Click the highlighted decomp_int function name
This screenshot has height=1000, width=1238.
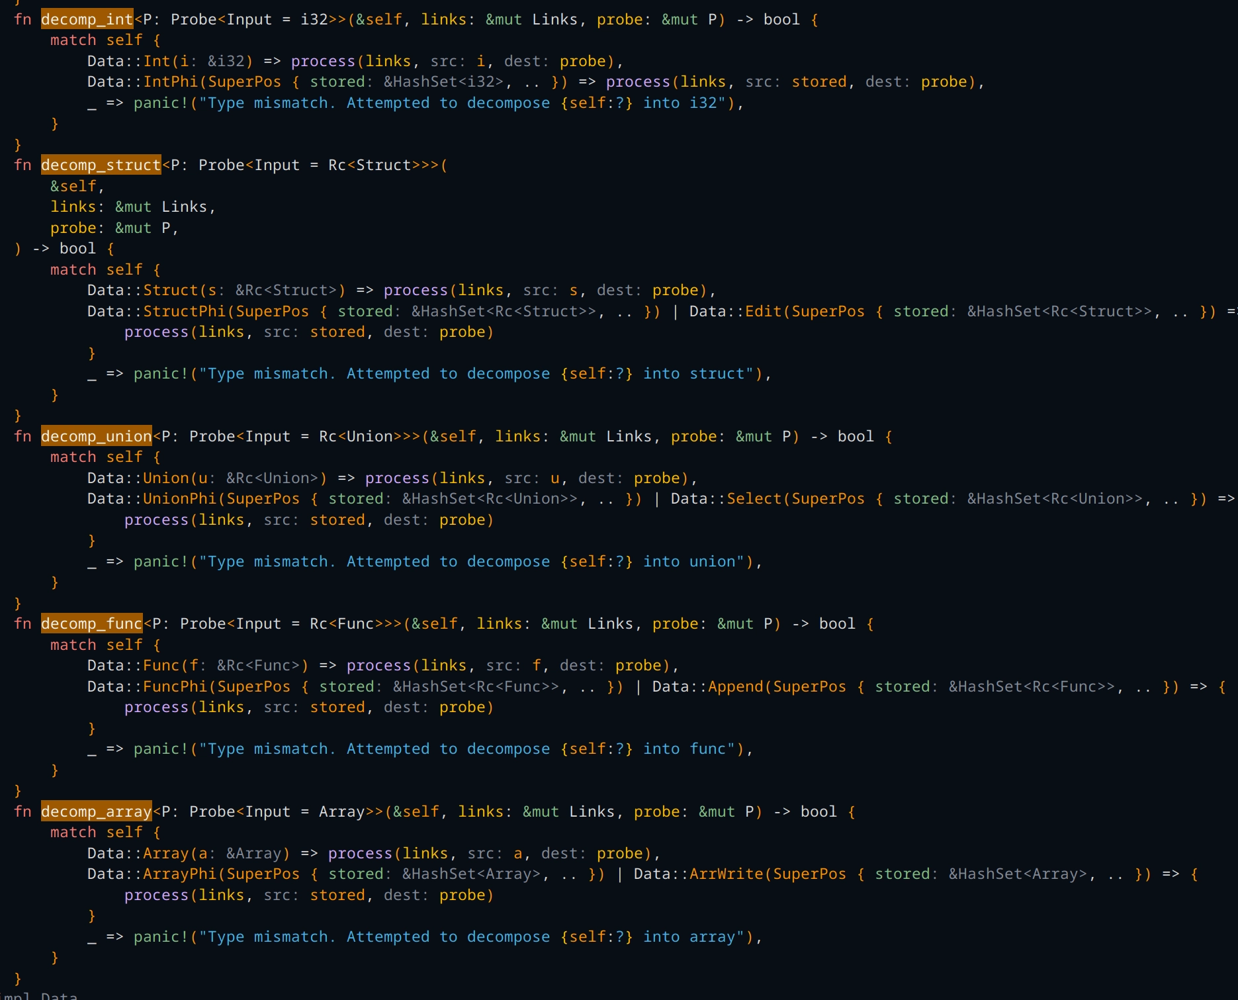coord(87,19)
